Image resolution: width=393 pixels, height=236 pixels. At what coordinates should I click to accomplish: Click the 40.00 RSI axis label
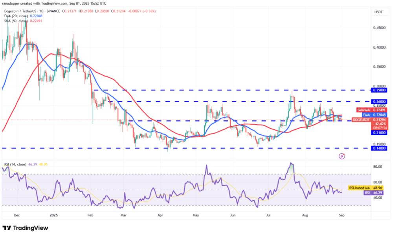tap(378, 198)
